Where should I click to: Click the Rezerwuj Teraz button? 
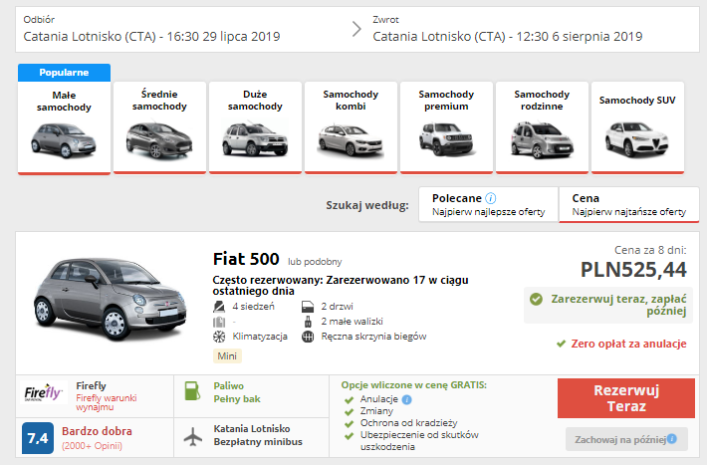(626, 398)
